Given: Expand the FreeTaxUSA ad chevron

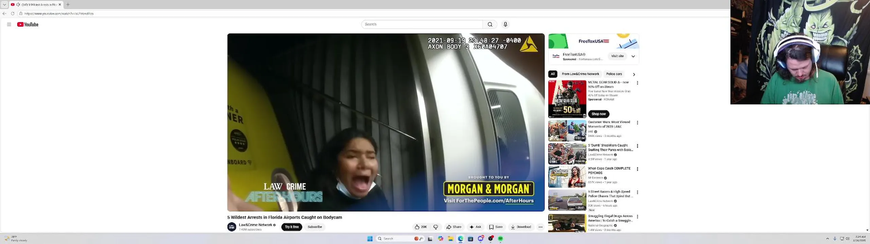Looking at the screenshot, I should pos(633,56).
